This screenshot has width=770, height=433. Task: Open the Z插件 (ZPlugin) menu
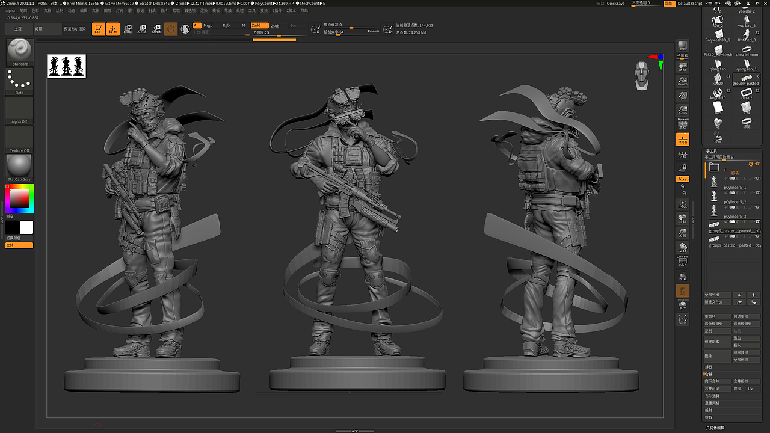pyautogui.click(x=277, y=11)
